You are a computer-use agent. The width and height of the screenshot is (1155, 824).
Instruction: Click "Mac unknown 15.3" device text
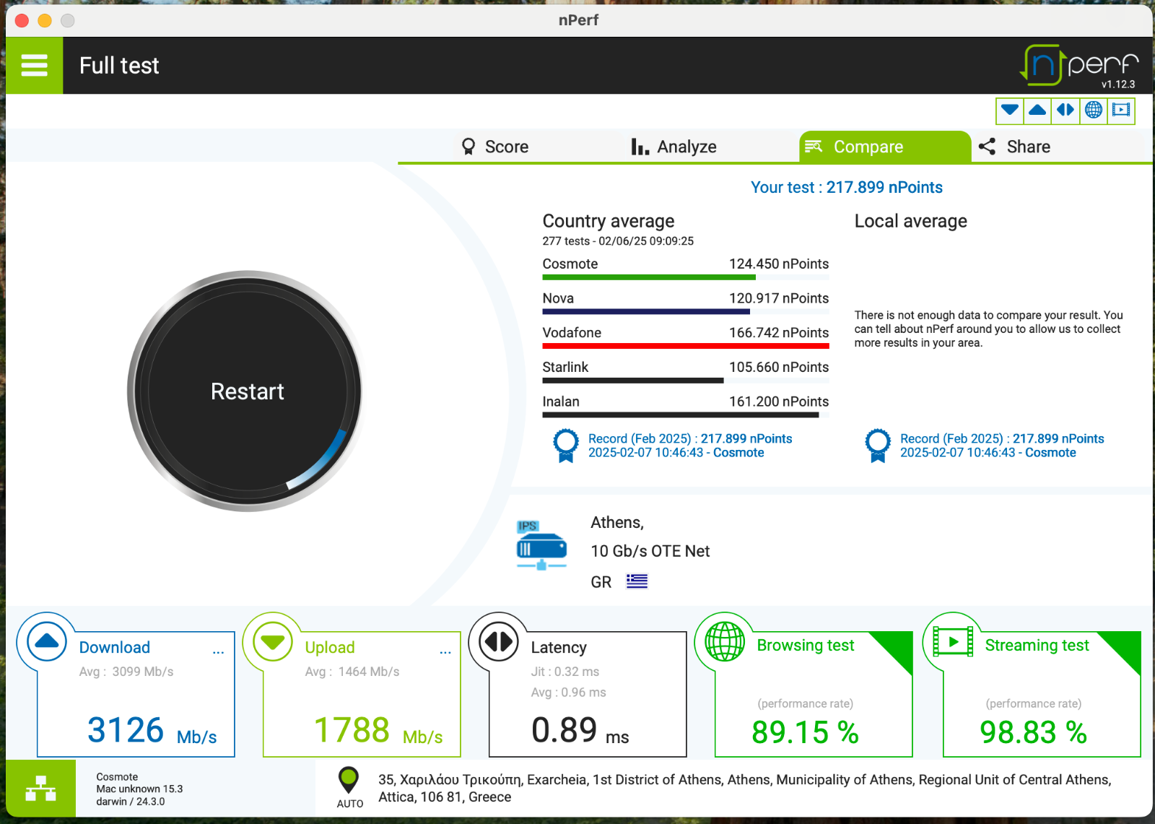(x=139, y=789)
